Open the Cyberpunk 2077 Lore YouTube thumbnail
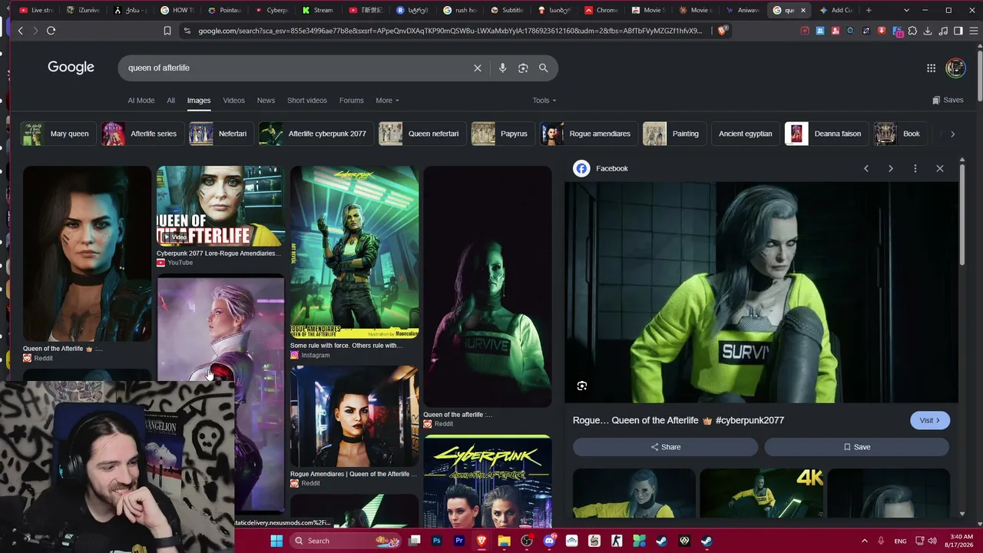Viewport: 983px width, 553px height. (220, 206)
